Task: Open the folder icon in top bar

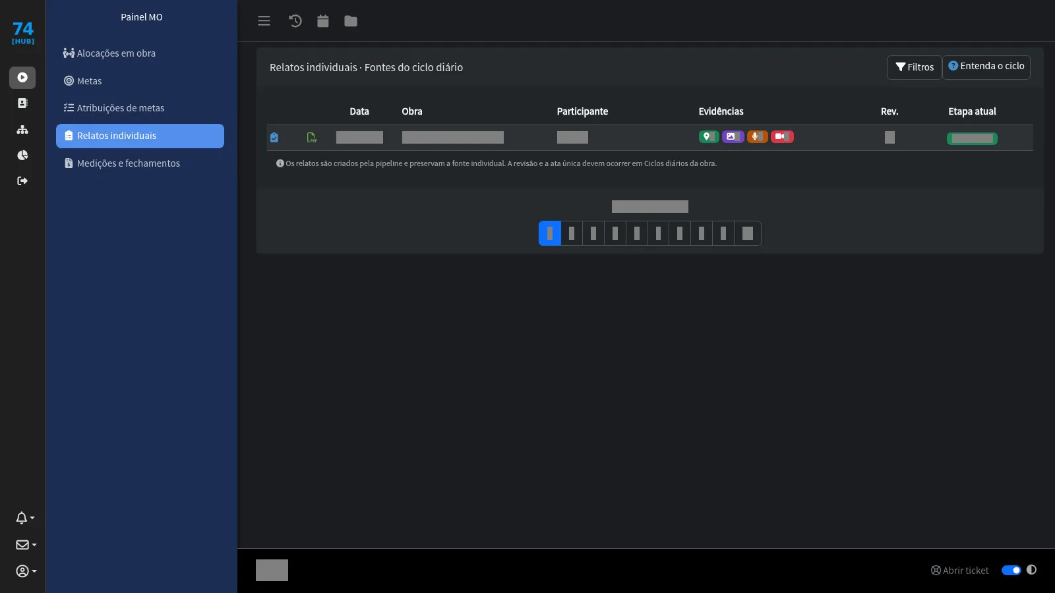Action: coord(351,21)
